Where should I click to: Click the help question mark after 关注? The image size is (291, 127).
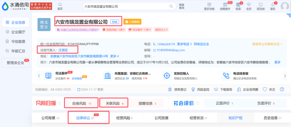(x=282, y=89)
